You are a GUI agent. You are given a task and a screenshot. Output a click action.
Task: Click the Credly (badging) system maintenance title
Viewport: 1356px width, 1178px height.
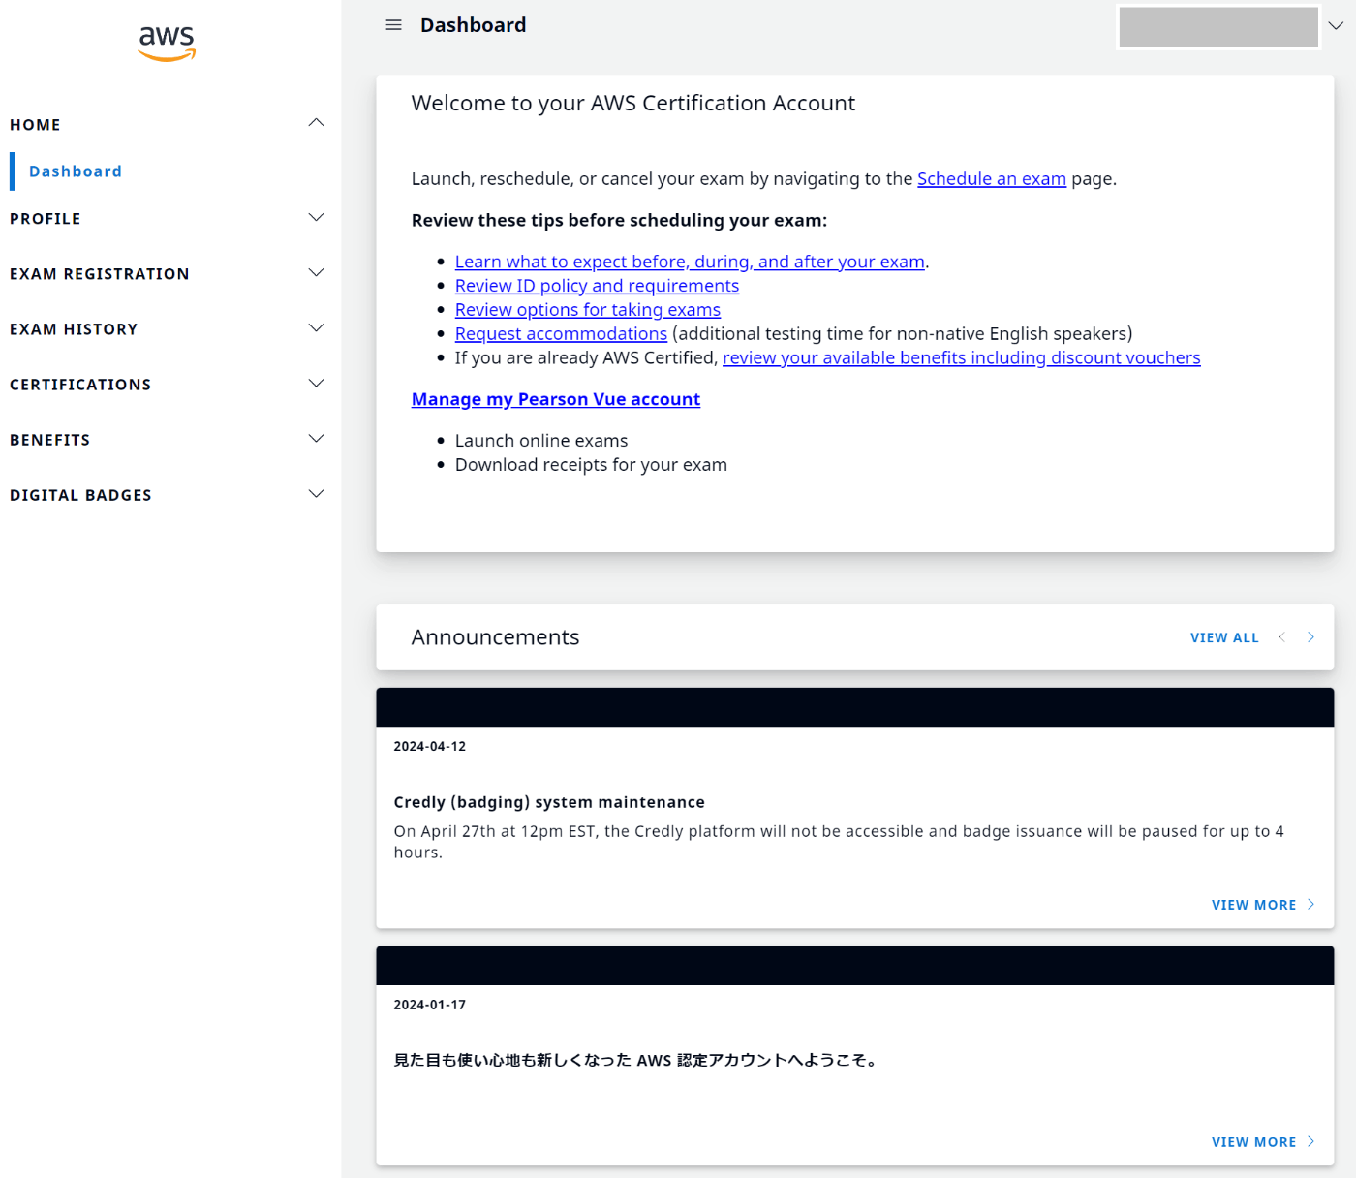point(549,802)
